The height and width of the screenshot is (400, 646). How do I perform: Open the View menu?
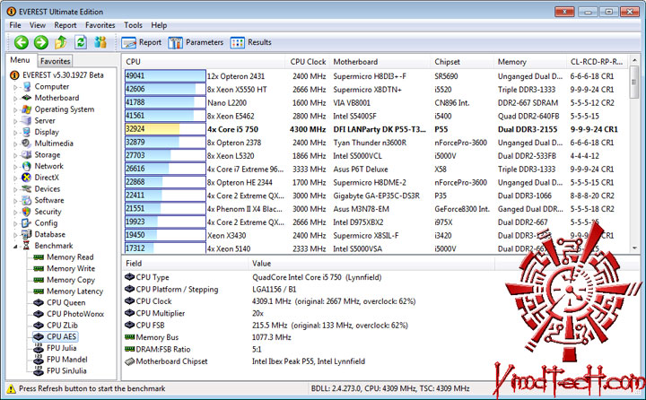point(38,25)
